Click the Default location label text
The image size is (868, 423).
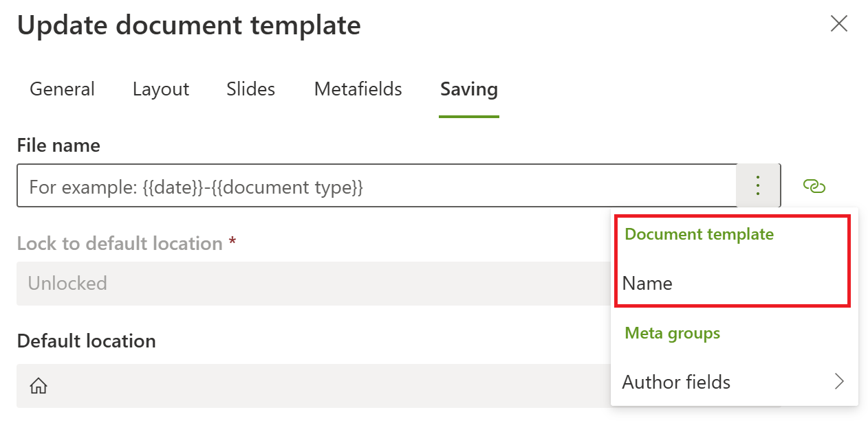click(87, 341)
